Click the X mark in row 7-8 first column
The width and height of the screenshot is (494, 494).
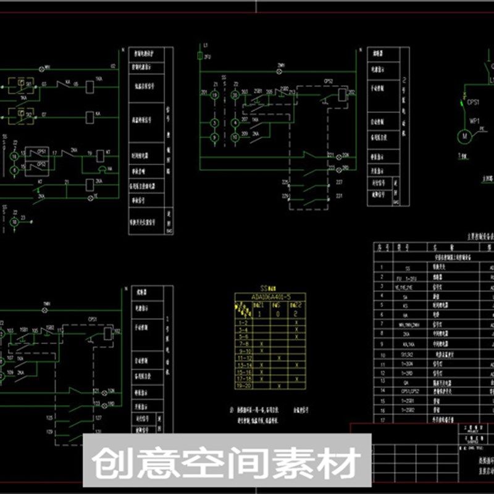tap(261, 344)
